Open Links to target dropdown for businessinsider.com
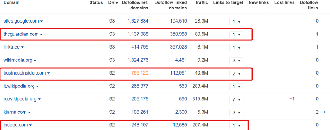Viewport: 330px width, 130px height. point(236,73)
